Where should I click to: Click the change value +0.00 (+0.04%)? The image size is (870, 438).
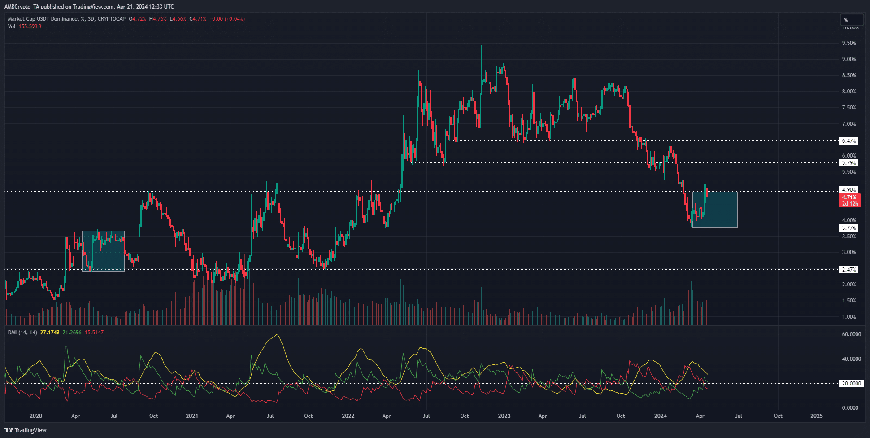(x=227, y=19)
